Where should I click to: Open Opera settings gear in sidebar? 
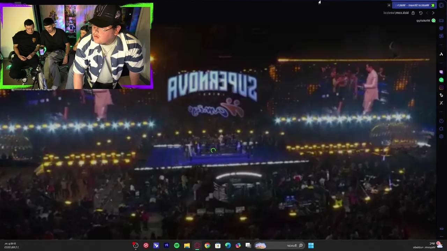tap(441, 136)
